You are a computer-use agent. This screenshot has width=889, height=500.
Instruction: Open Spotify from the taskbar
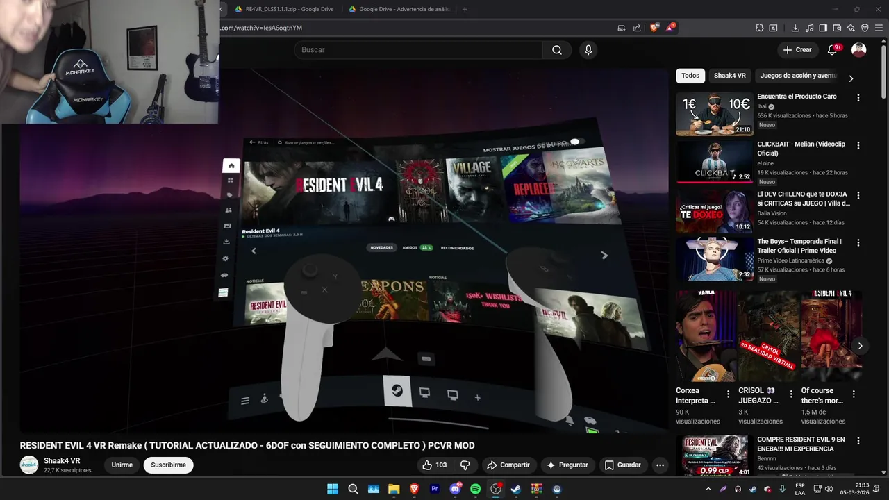[475, 489]
